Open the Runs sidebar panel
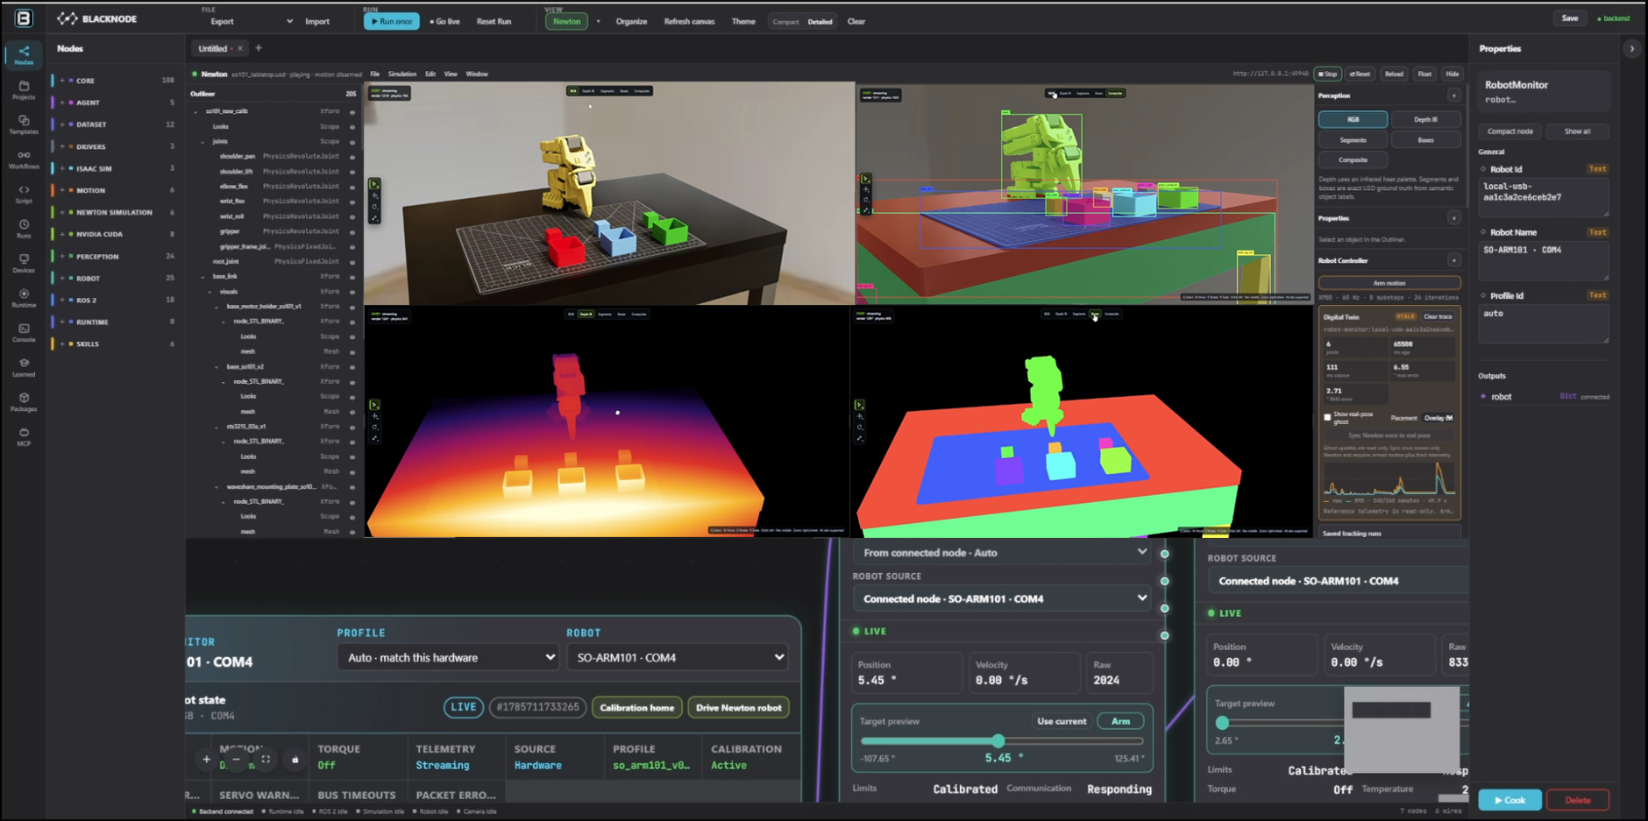This screenshot has width=1648, height=821. pyautogui.click(x=24, y=229)
